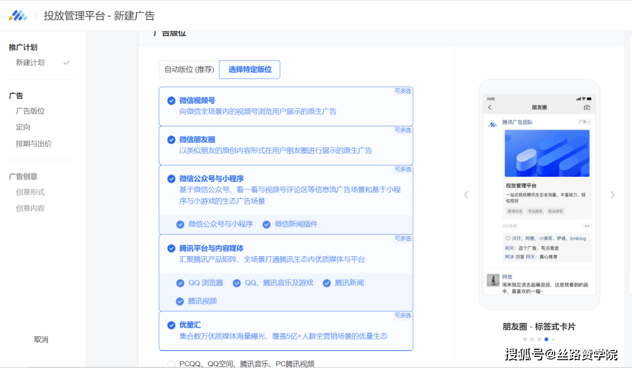The height and width of the screenshot is (368, 632).
Task: Open 创意内容 in the sidebar
Action: 30,208
